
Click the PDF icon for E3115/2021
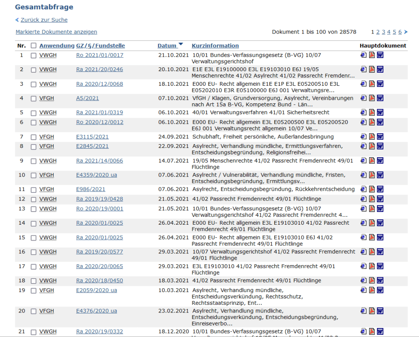[x=372, y=136]
